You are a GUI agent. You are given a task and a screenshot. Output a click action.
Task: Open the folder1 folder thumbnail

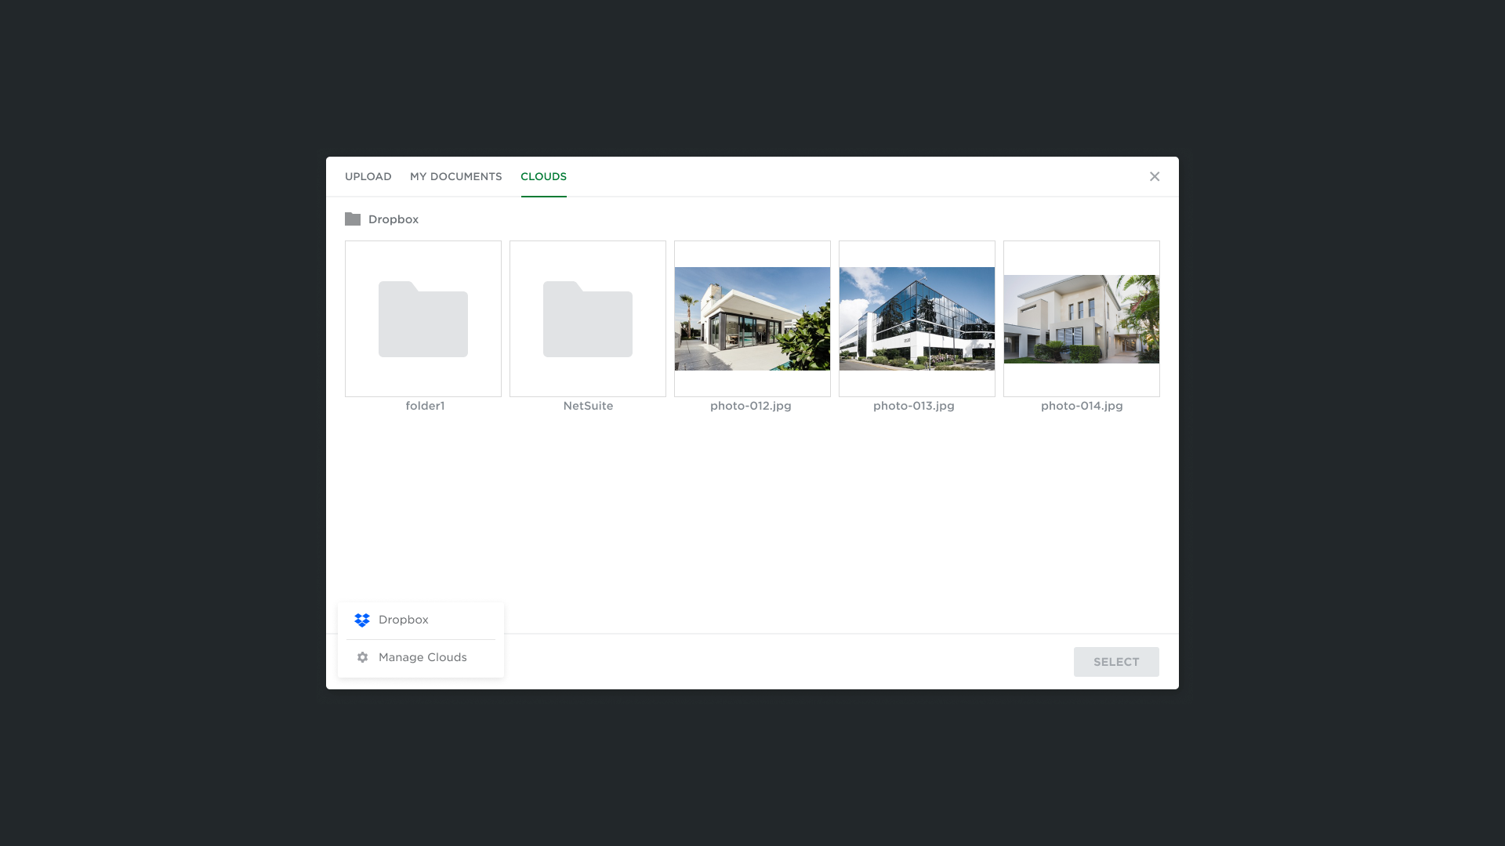pyautogui.click(x=423, y=319)
